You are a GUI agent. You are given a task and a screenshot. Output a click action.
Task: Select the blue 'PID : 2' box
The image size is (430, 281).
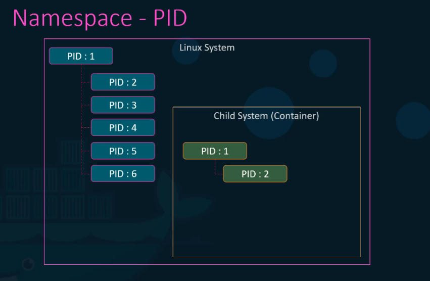pos(123,82)
